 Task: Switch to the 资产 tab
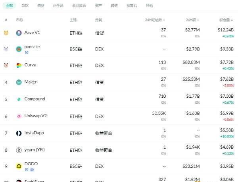click(x=98, y=6)
